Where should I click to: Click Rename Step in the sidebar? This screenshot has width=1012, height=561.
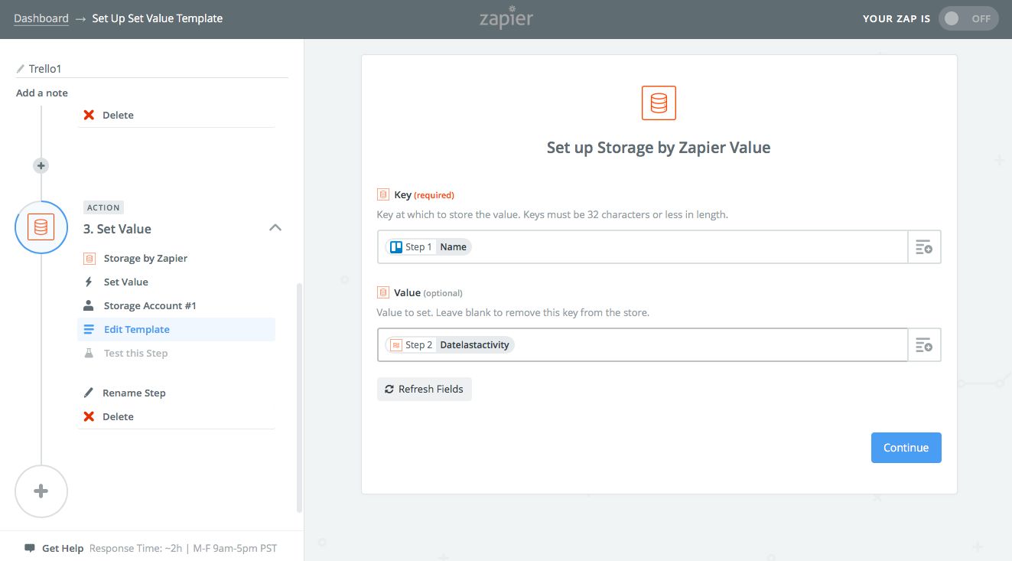(134, 393)
